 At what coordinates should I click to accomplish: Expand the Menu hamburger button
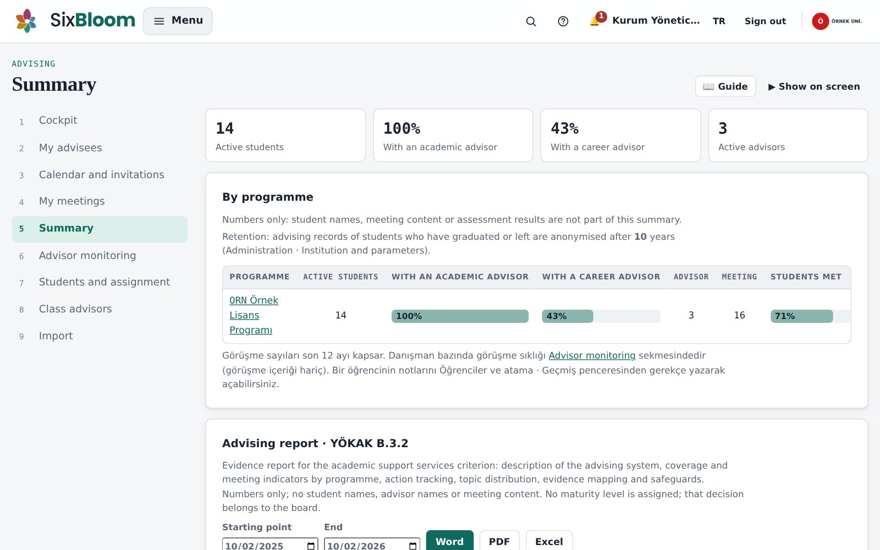178,21
